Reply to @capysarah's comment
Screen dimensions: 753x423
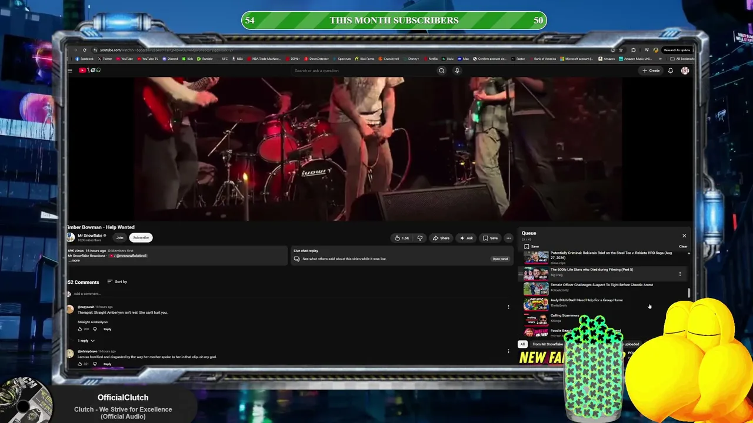107,329
